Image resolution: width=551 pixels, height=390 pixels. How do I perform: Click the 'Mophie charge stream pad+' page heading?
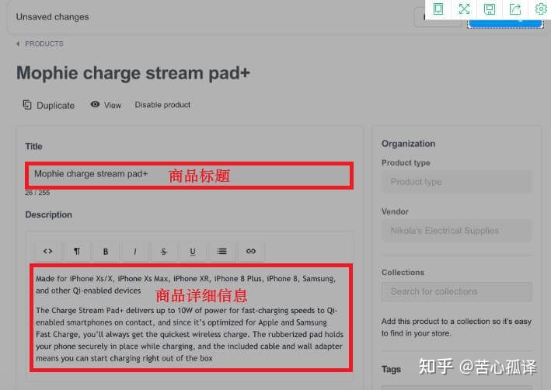coord(133,74)
